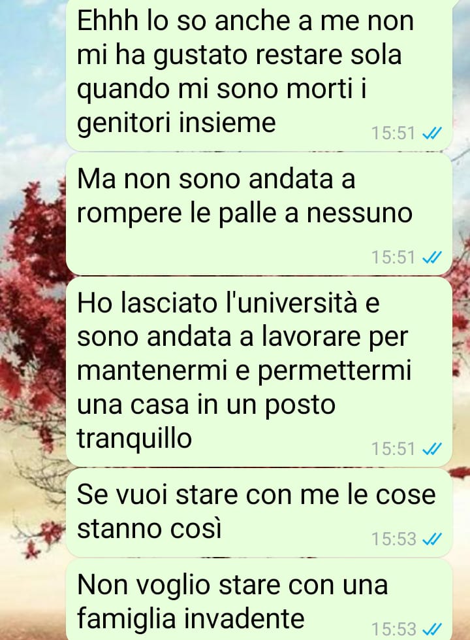
Task: Tap the 15:51 timestamp under 'a nessuno'
Action: tap(393, 258)
